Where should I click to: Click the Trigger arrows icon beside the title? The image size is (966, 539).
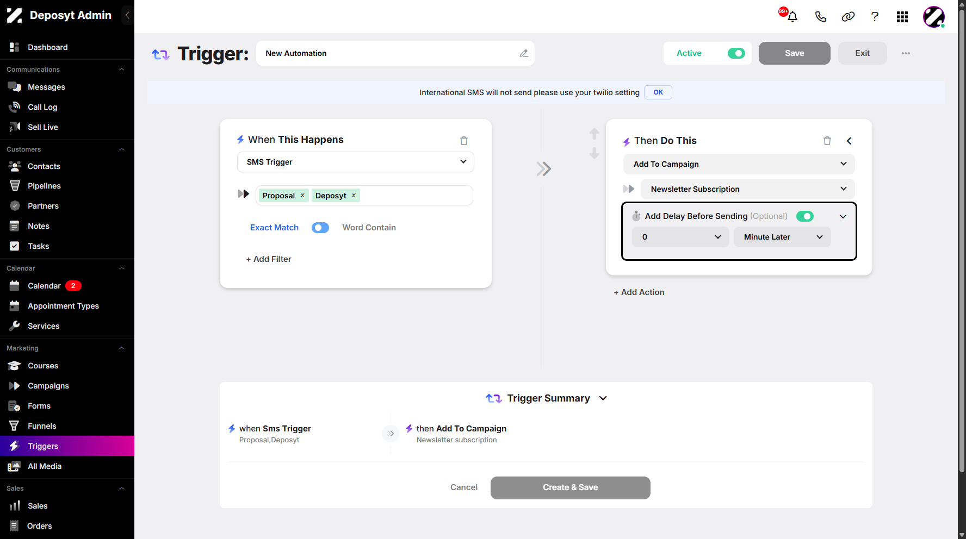tap(160, 54)
